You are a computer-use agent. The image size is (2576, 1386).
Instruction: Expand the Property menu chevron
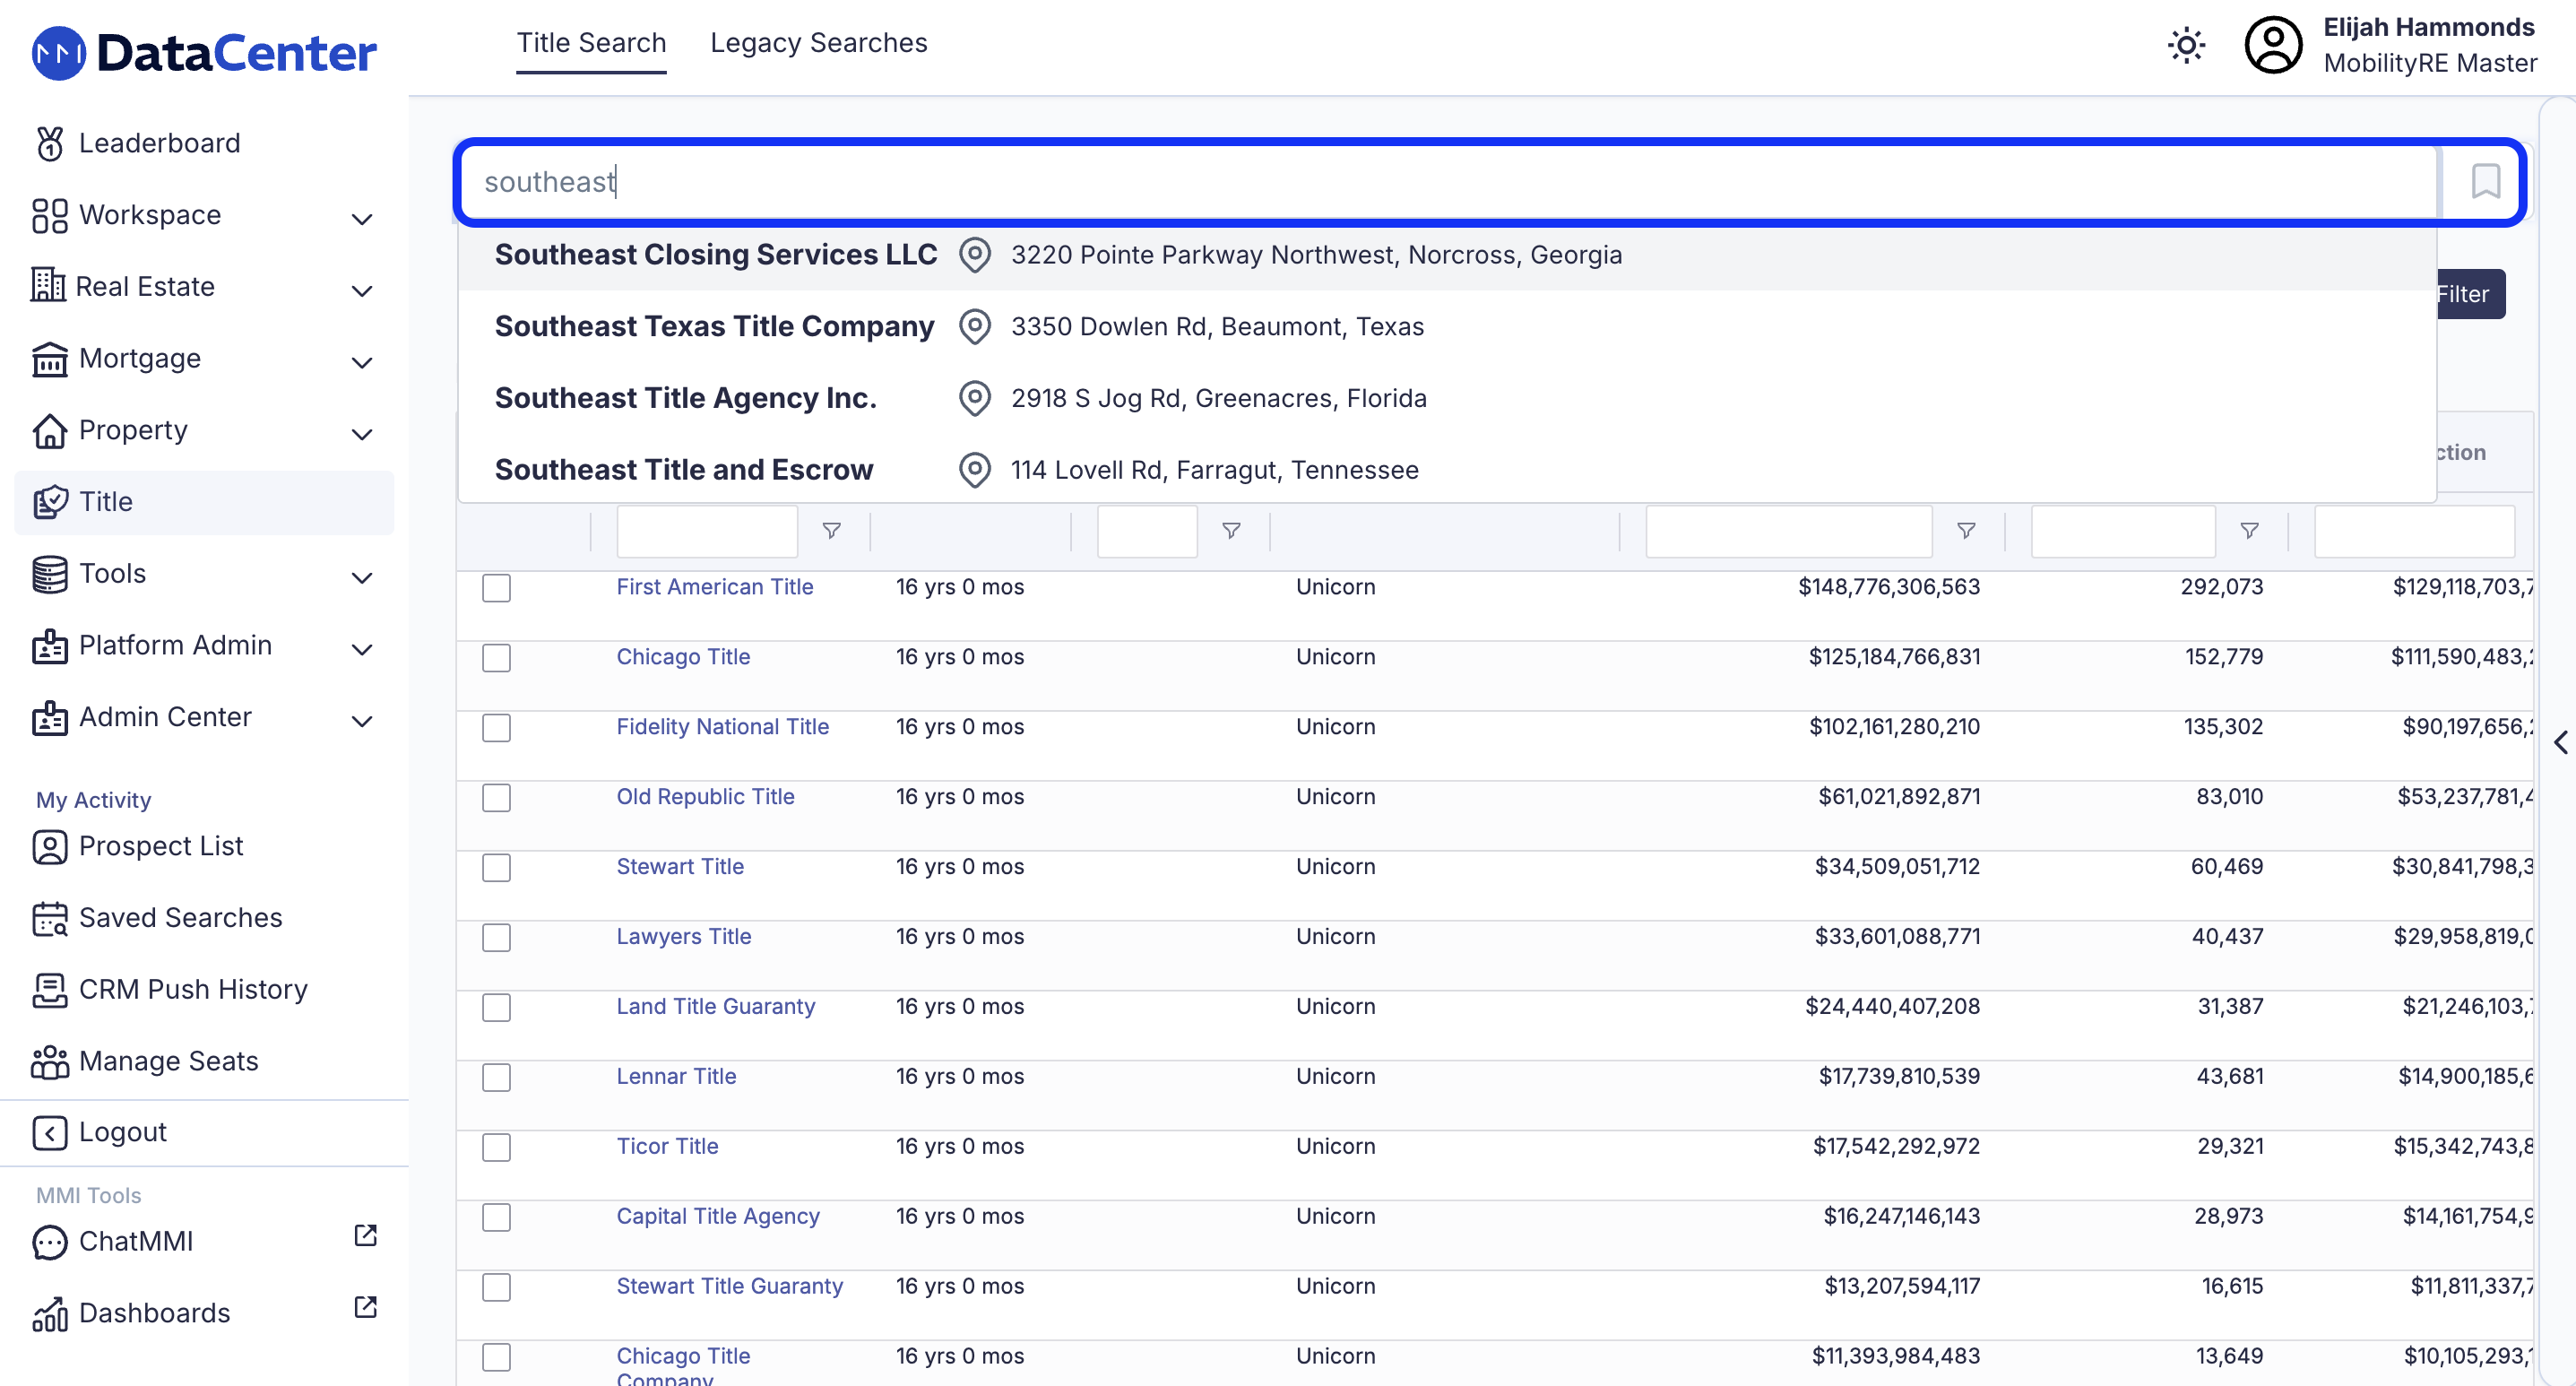point(362,435)
